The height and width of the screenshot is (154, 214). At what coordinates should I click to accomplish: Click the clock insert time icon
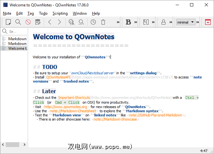coord(93,22)
